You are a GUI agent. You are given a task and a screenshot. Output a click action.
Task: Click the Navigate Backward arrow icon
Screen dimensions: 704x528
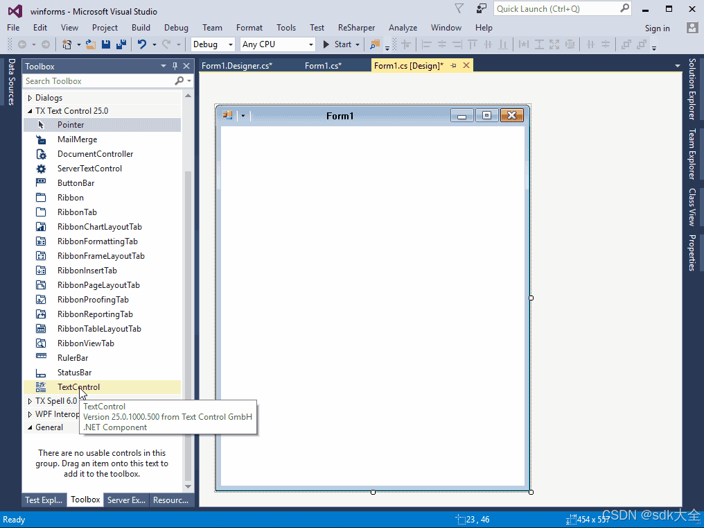point(23,44)
